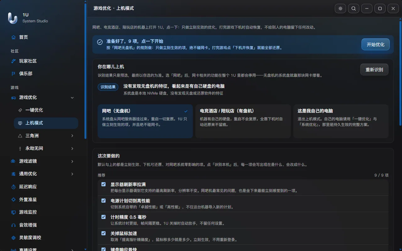Click the 识别结果 badge
The image size is (402, 251).
point(108,87)
